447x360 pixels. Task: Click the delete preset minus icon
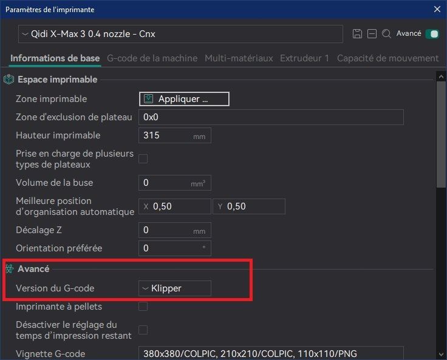pos(372,33)
